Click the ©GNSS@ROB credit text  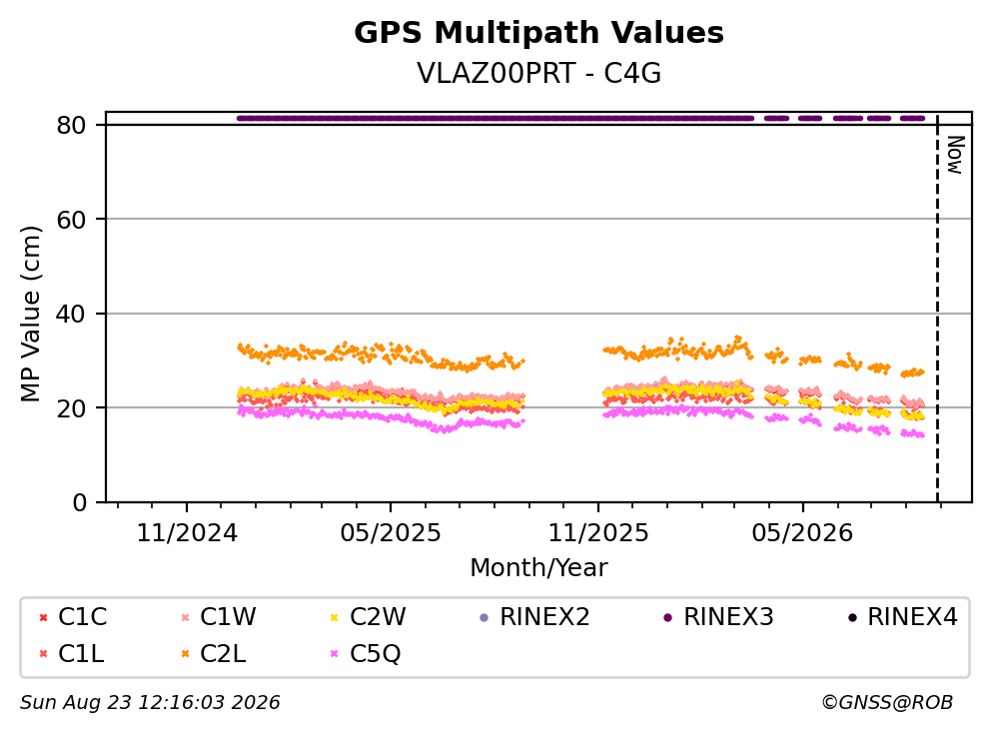coord(887,703)
